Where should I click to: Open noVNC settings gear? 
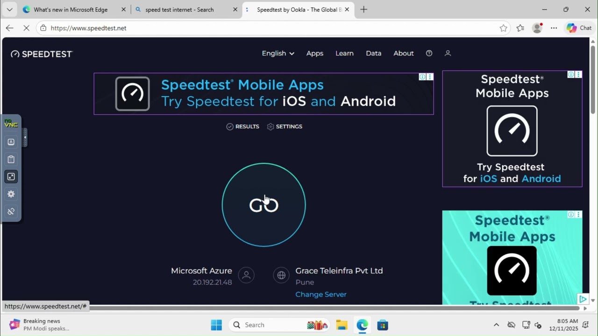11,194
